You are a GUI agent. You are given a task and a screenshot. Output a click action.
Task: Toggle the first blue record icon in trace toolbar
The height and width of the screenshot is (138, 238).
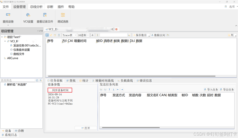(x=47, y=35)
